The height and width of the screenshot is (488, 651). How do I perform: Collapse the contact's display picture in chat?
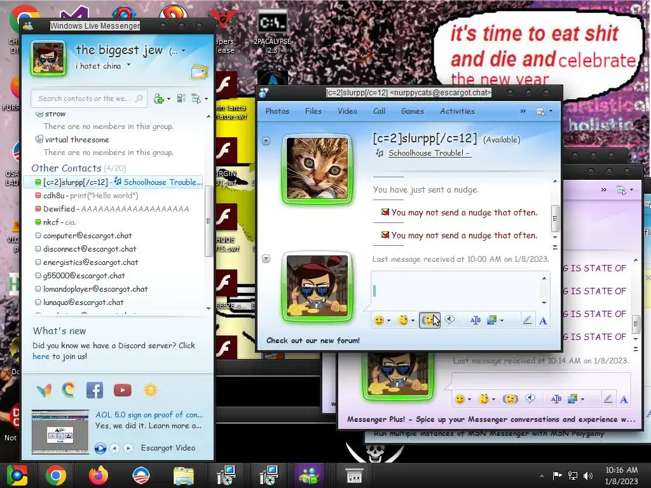tap(266, 141)
